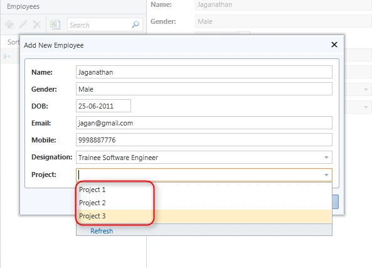Click the delete X icon in toolbar
Viewport: 372px width, 268px height.
(37, 24)
